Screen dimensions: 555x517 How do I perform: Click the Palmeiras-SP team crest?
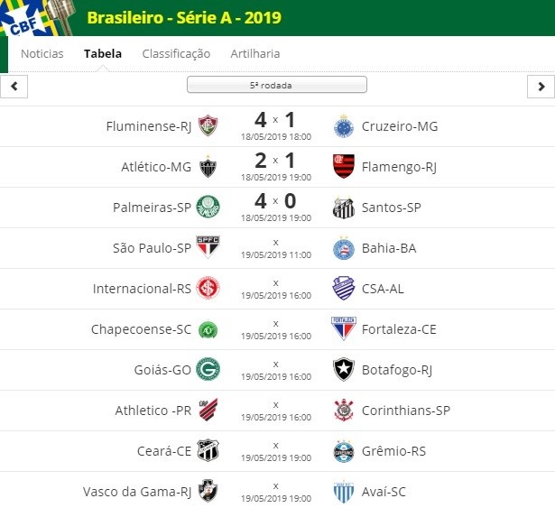click(208, 207)
